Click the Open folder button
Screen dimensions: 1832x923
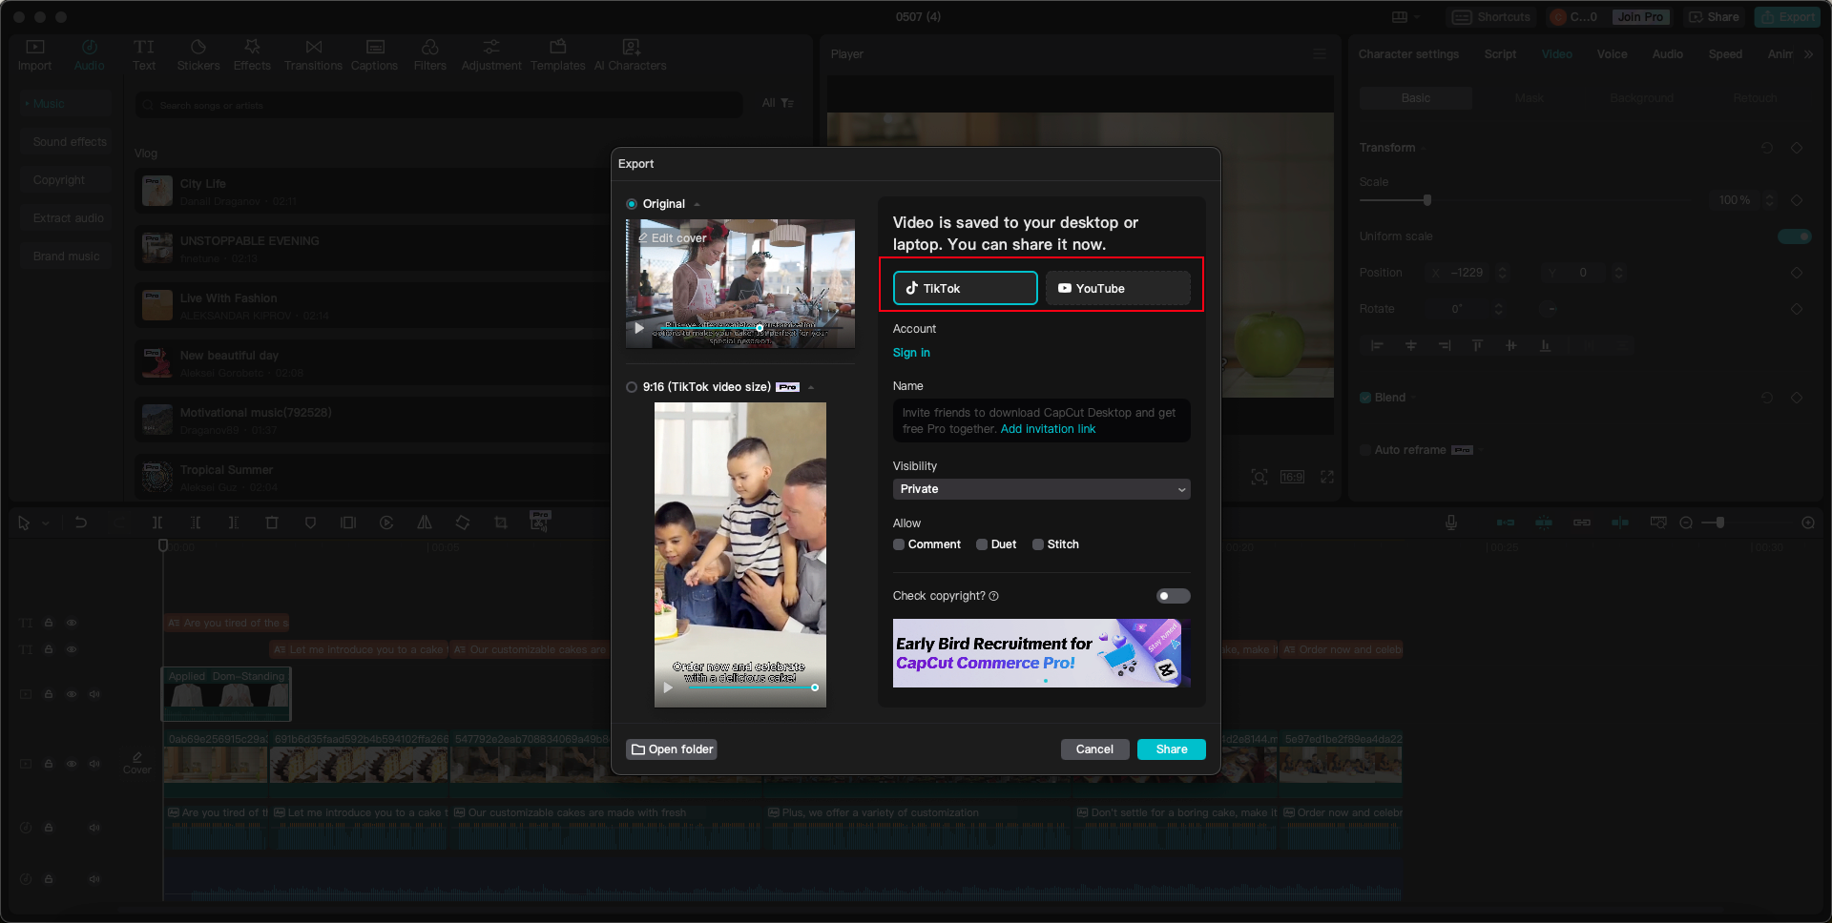[672, 749]
